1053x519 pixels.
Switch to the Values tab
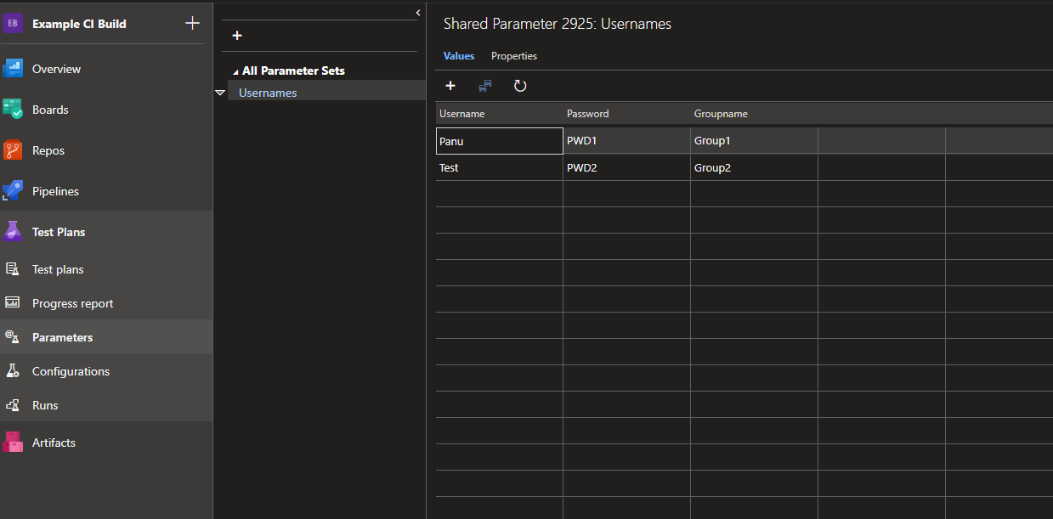point(459,56)
